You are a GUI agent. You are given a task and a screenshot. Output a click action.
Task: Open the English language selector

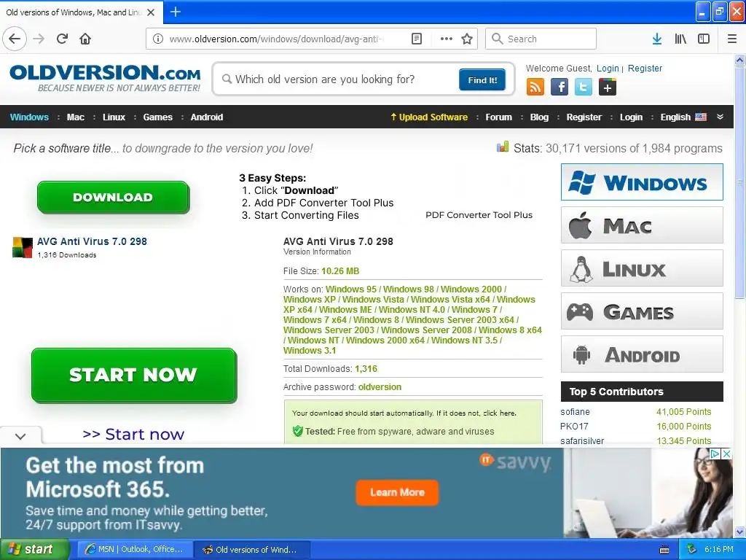coord(675,117)
